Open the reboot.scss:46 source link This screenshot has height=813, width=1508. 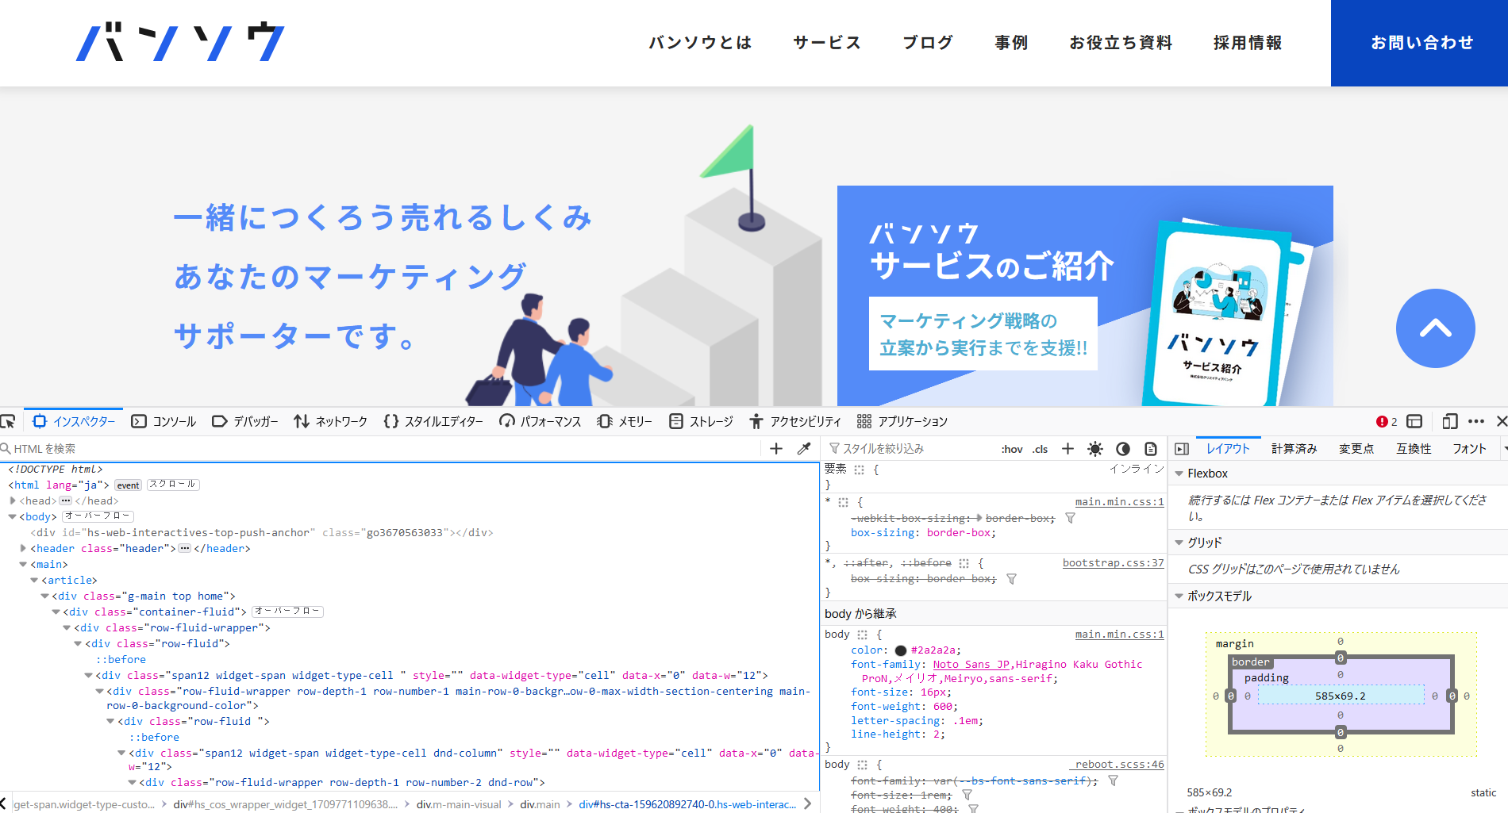click(x=1119, y=765)
